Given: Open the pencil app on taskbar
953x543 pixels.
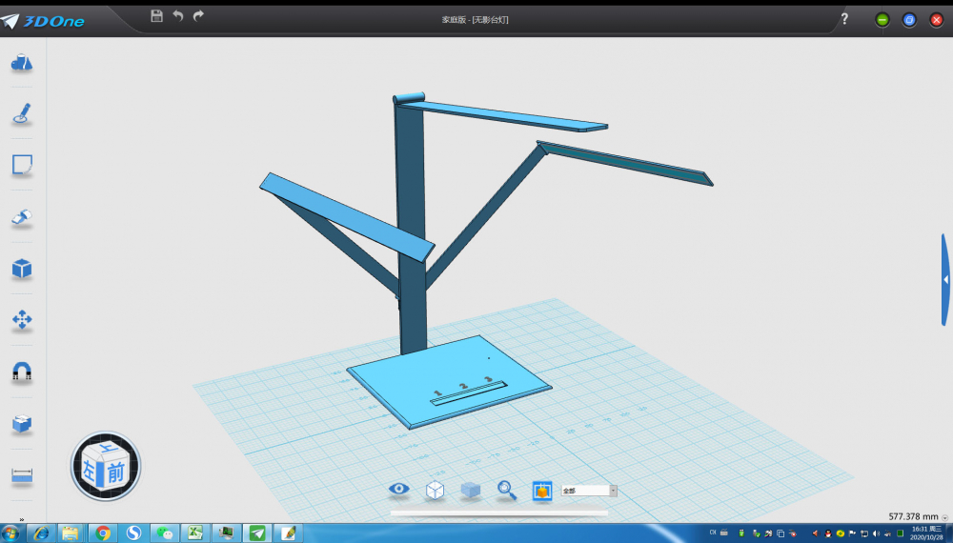Looking at the screenshot, I should point(288,533).
